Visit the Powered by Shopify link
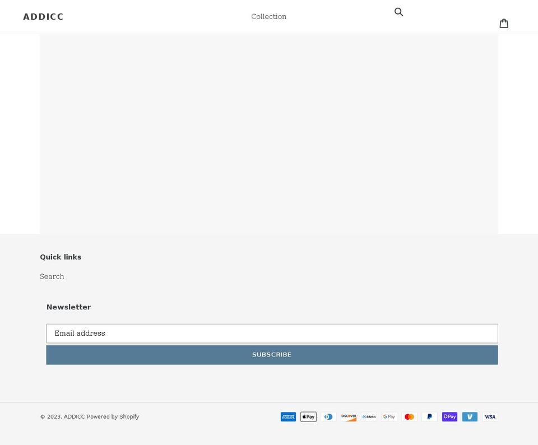The width and height of the screenshot is (538, 445). 113,416
